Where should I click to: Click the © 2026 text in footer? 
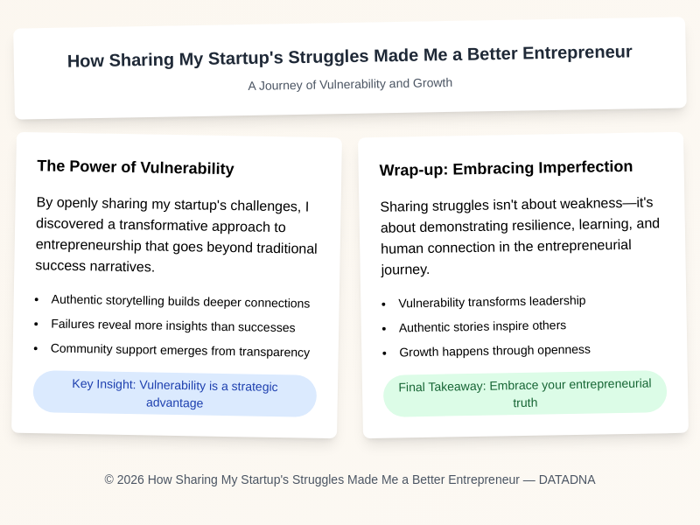click(x=123, y=479)
